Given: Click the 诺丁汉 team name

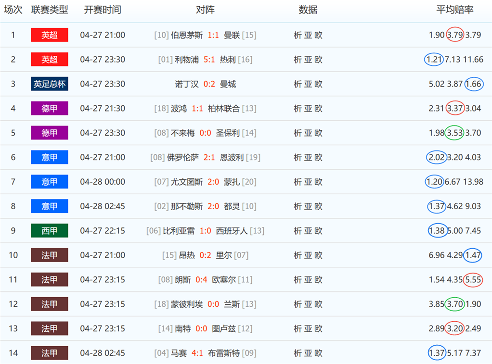Looking at the screenshot, I should pyautogui.click(x=187, y=84).
